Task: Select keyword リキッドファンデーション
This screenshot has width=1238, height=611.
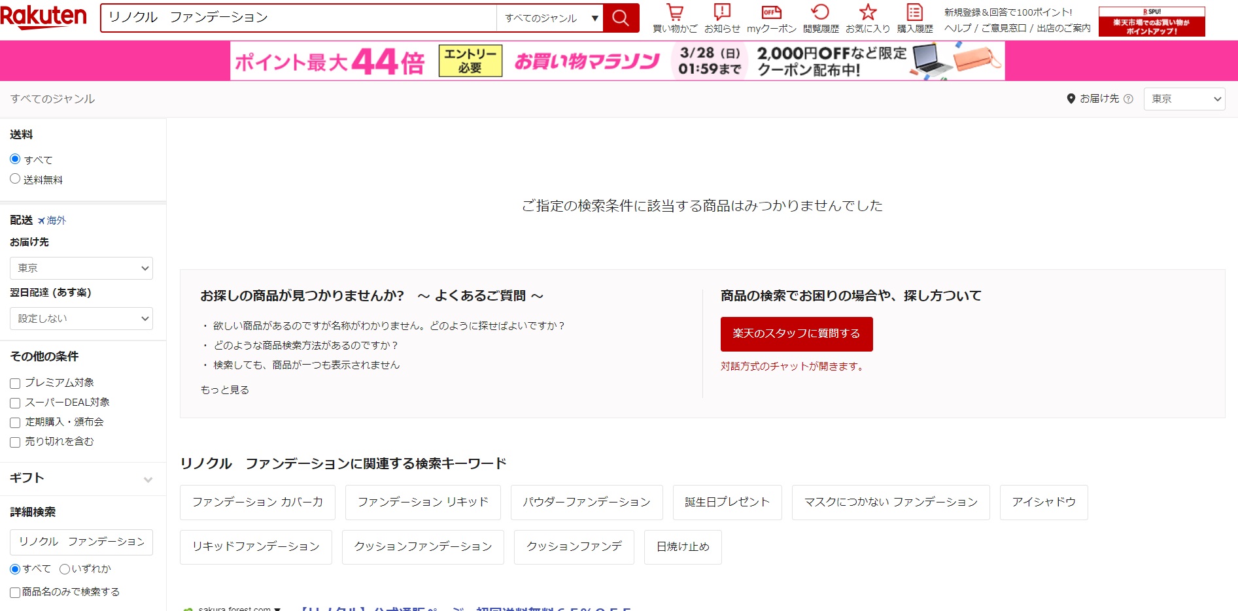Action: (256, 547)
